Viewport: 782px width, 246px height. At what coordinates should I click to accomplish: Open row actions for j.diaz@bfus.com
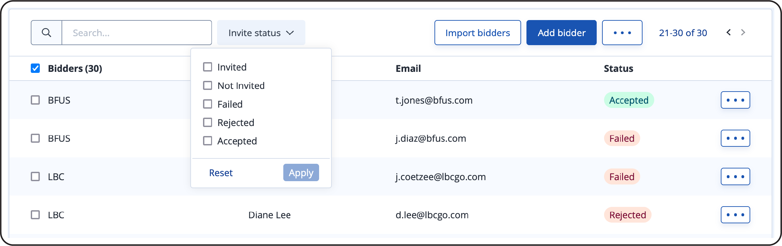pyautogui.click(x=735, y=138)
